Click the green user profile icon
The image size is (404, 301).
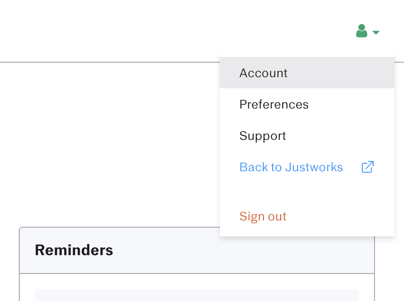(x=361, y=31)
